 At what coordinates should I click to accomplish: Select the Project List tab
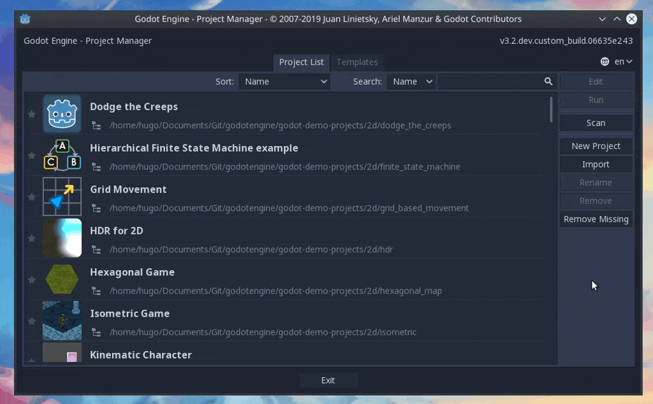[x=301, y=62]
